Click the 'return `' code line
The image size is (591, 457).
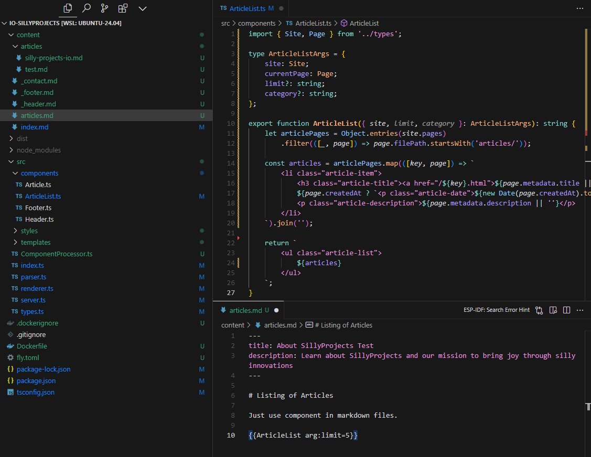point(281,243)
